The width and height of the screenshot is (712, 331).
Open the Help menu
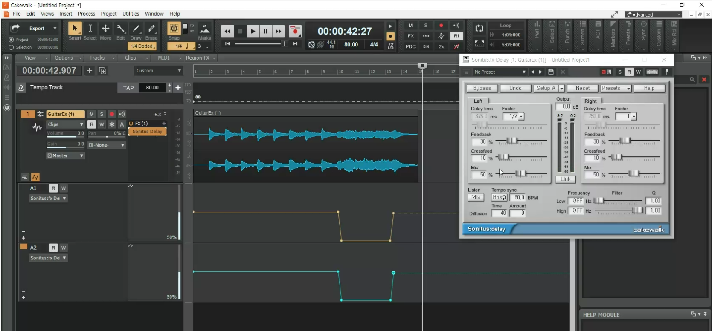174,14
